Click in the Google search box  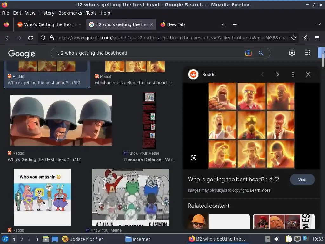click(x=149, y=53)
